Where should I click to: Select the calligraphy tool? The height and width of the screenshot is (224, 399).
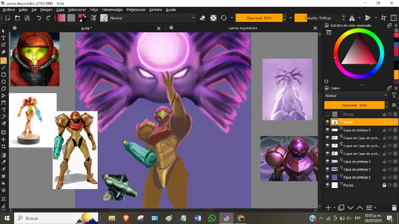coord(4,52)
